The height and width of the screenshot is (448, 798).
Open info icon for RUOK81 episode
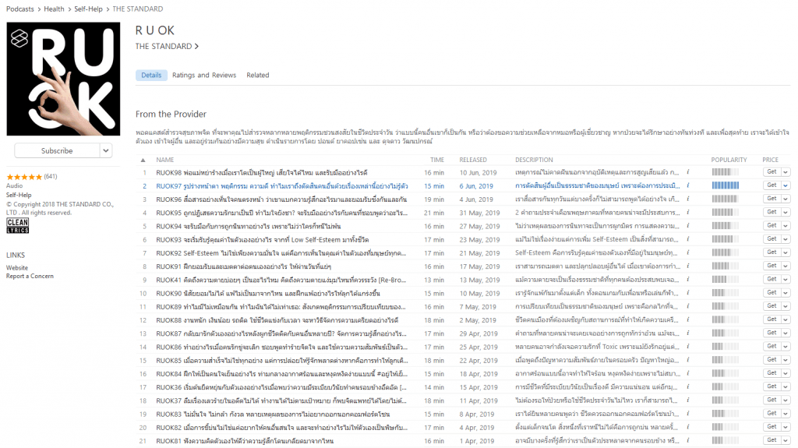click(687, 440)
